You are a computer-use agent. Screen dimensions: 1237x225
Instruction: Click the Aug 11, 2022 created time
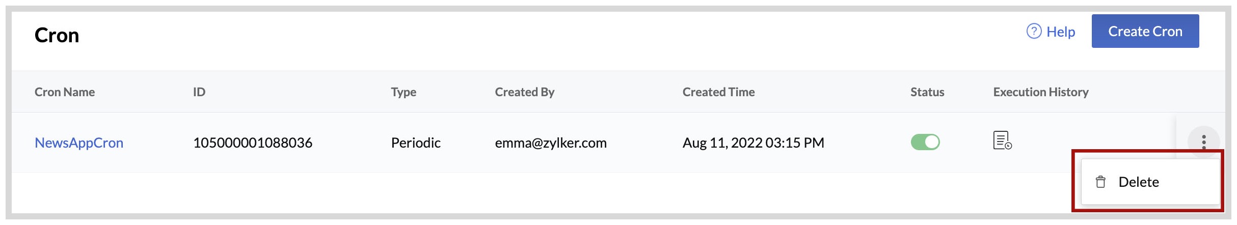(x=753, y=143)
